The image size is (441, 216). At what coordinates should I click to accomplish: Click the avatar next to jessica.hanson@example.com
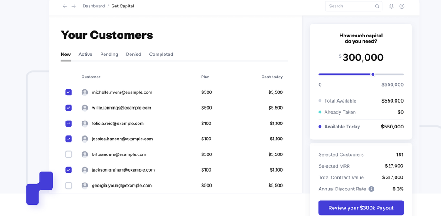(85, 139)
